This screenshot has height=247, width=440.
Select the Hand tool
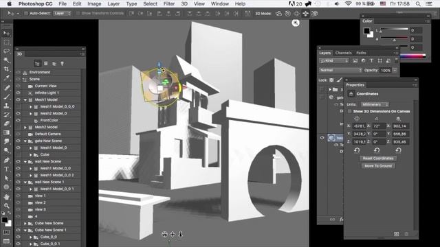pyautogui.click(x=6, y=197)
